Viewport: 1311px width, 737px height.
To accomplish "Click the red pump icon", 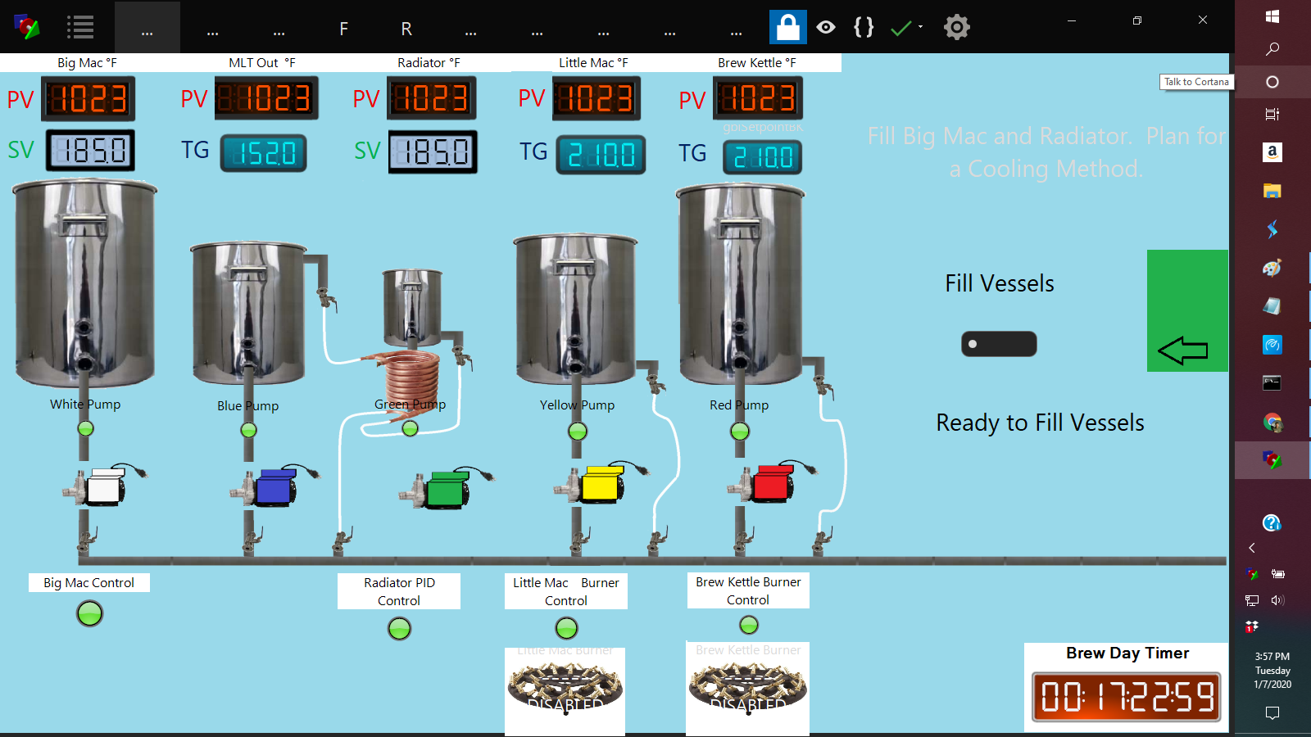I will click(x=771, y=482).
